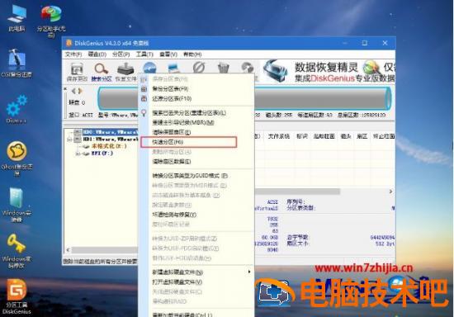Click the 恢复文件 recover files toolbar icon
Image resolution: width=454 pixels, height=317 pixels.
(125, 72)
